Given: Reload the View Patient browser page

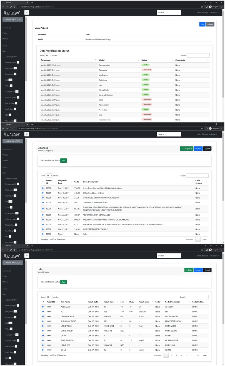Looking at the screenshot, I should (x=10, y=6).
